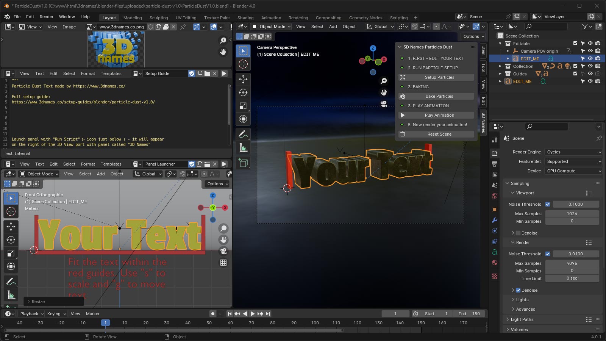The height and width of the screenshot is (341, 606).
Task: Select the Annotate tool
Action: point(243,134)
